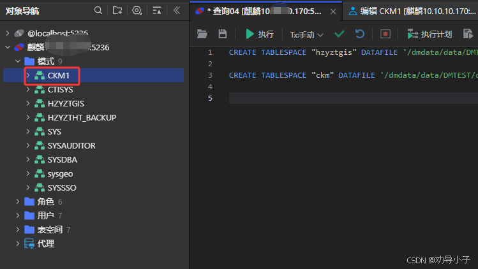478x269 pixels.
Task: Open the Tx:手动 transaction mode dropdown
Action: coord(306,34)
